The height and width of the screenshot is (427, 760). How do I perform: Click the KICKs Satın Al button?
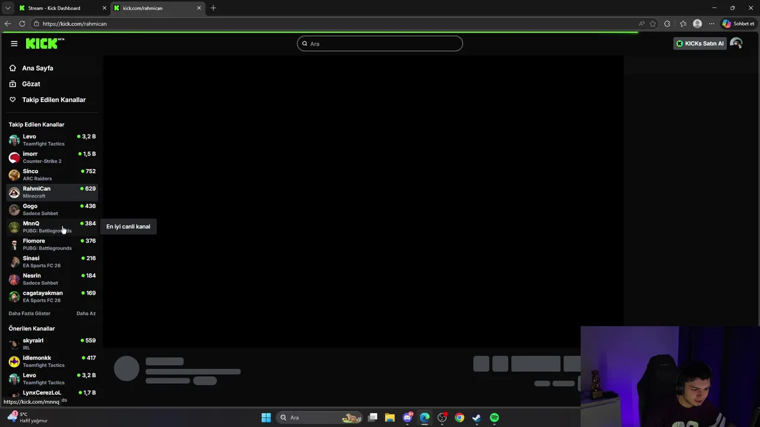(x=699, y=43)
